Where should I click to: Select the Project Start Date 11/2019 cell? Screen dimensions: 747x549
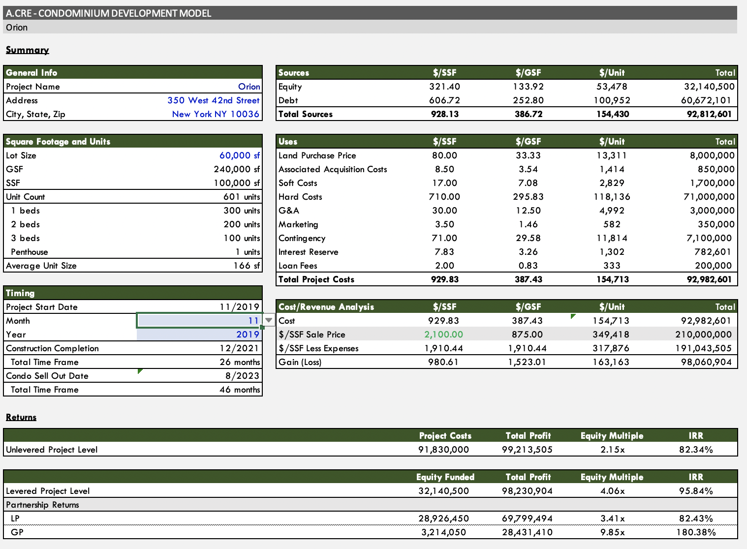coord(239,307)
